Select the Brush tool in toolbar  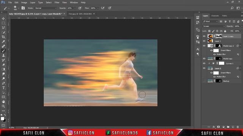point(3,51)
